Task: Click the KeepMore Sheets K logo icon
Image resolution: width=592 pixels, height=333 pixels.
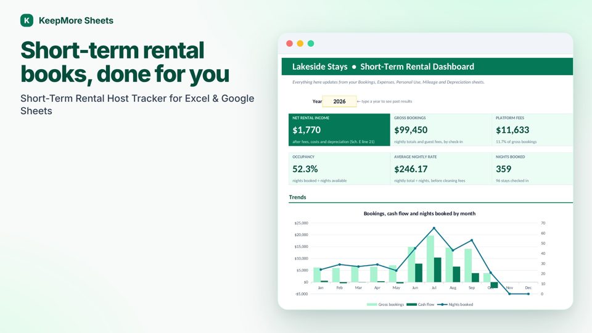Action: tap(27, 20)
